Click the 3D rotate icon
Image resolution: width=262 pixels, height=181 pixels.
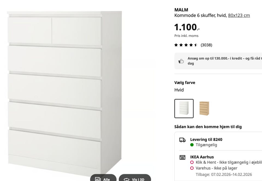(x=126, y=179)
